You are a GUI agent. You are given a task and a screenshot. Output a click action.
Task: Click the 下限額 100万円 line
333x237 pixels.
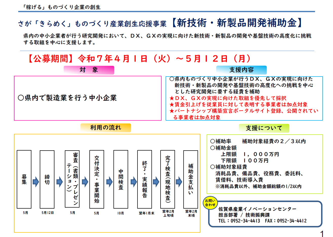pos(245,160)
